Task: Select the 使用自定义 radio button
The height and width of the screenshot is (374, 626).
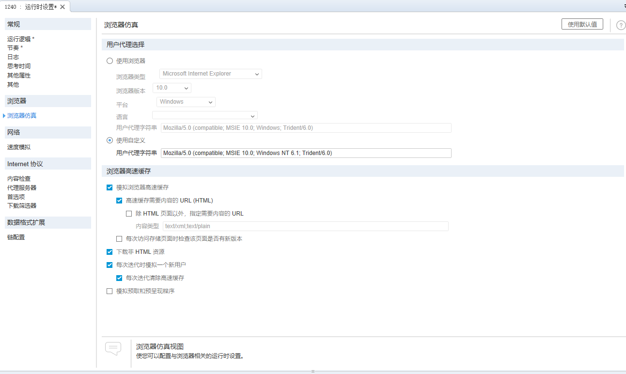Action: [x=110, y=140]
